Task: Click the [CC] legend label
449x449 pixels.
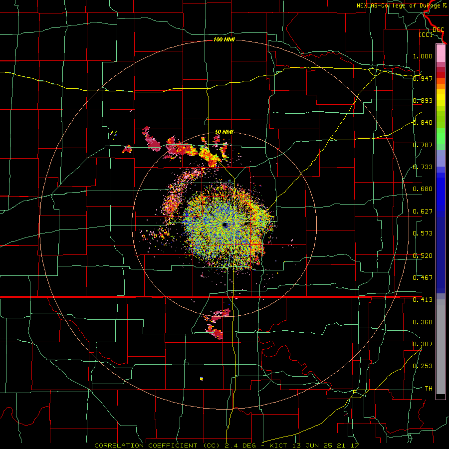Action: [426, 34]
